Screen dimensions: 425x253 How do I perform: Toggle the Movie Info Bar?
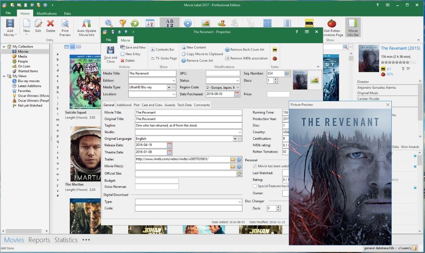[353, 28]
